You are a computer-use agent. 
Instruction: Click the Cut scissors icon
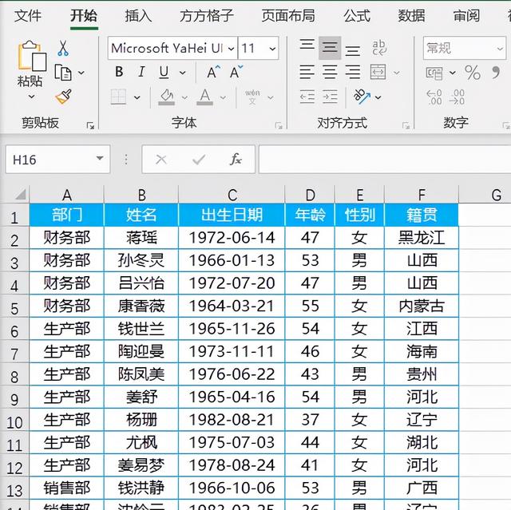click(x=63, y=48)
